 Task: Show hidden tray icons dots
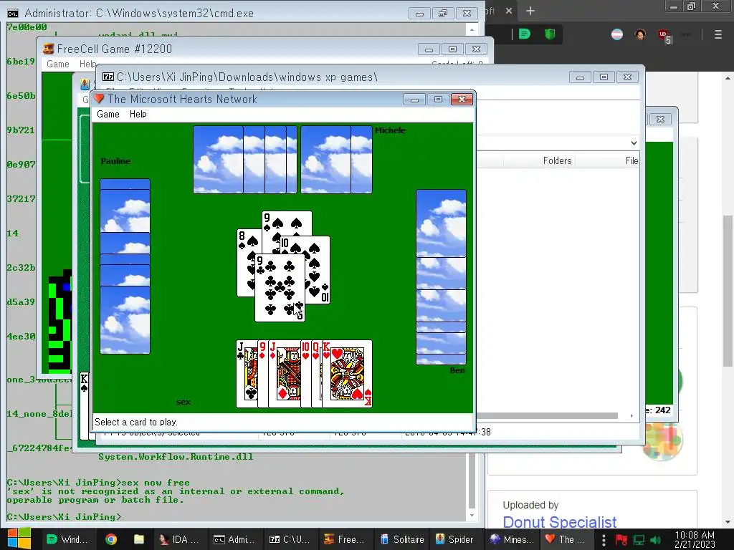click(x=604, y=540)
